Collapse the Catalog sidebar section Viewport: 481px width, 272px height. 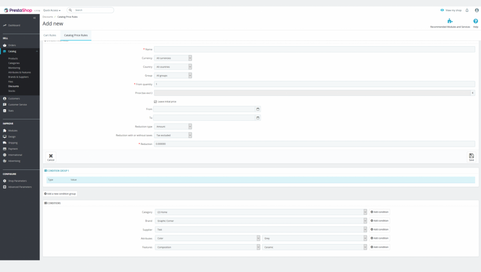tap(37, 51)
